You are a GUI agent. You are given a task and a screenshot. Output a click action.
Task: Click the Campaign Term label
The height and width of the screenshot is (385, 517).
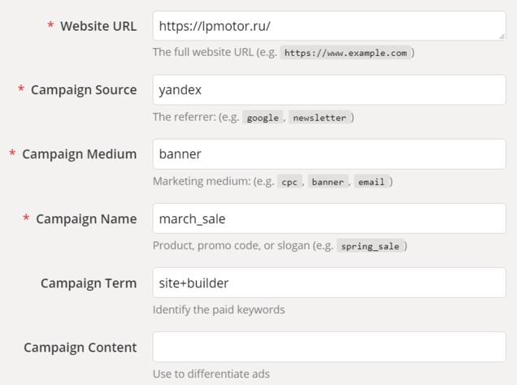coord(89,283)
